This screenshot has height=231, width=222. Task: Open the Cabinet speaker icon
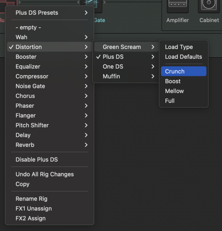[x=209, y=6]
